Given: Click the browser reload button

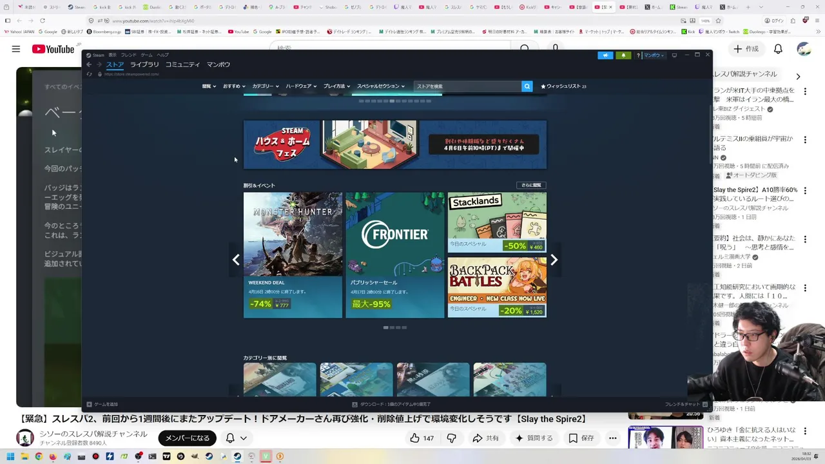Looking at the screenshot, I should [42, 21].
